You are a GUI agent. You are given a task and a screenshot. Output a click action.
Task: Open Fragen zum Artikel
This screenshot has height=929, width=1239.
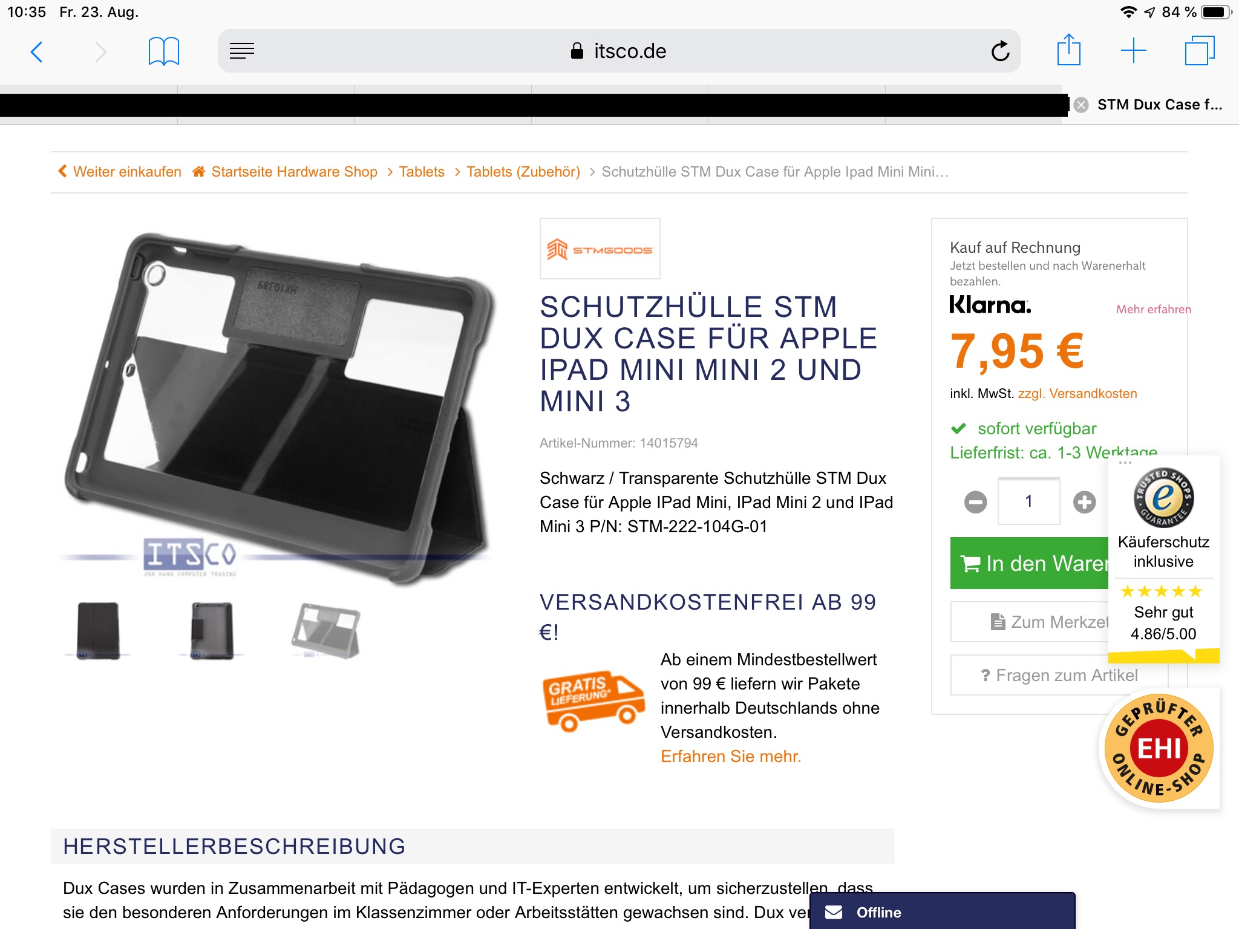click(1059, 675)
